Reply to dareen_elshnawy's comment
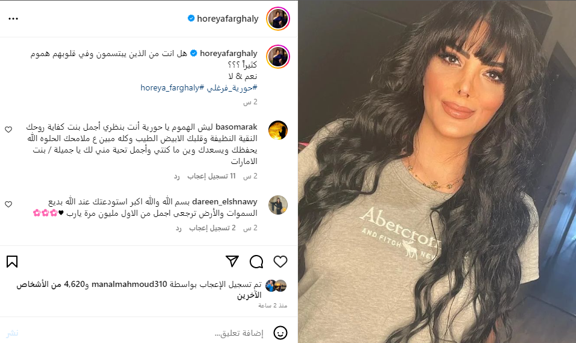 [x=179, y=228]
